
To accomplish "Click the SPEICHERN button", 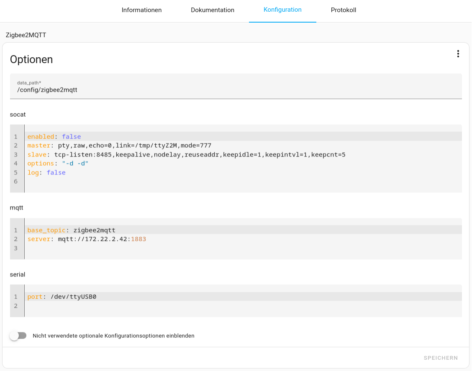I will tap(440, 358).
